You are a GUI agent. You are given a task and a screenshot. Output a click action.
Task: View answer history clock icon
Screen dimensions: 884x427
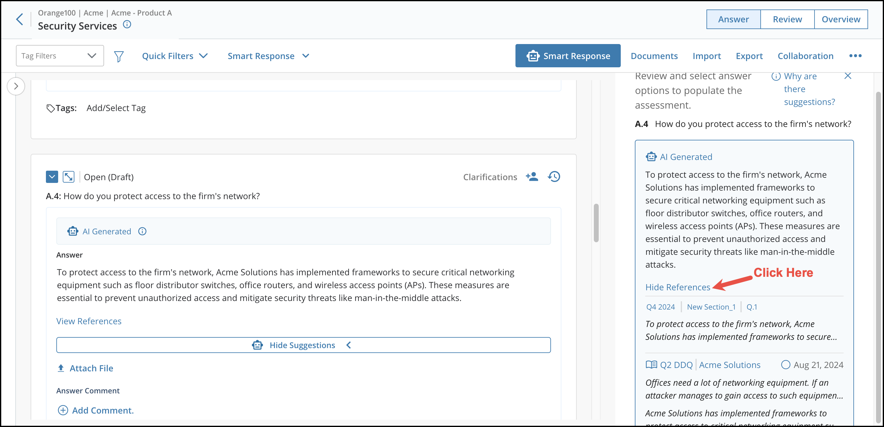[x=554, y=176]
